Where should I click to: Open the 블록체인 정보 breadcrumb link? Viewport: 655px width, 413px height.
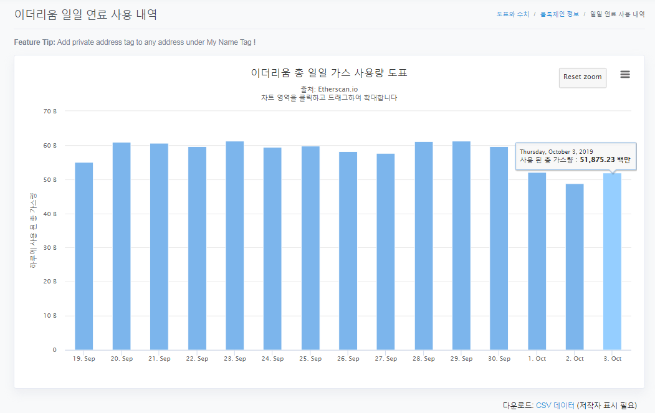click(559, 14)
